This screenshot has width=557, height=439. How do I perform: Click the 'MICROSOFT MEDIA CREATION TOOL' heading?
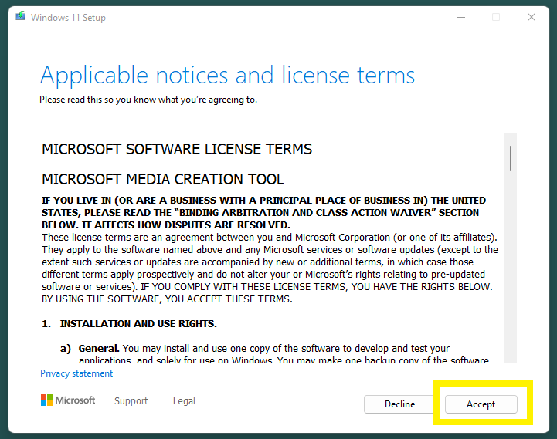[163, 179]
